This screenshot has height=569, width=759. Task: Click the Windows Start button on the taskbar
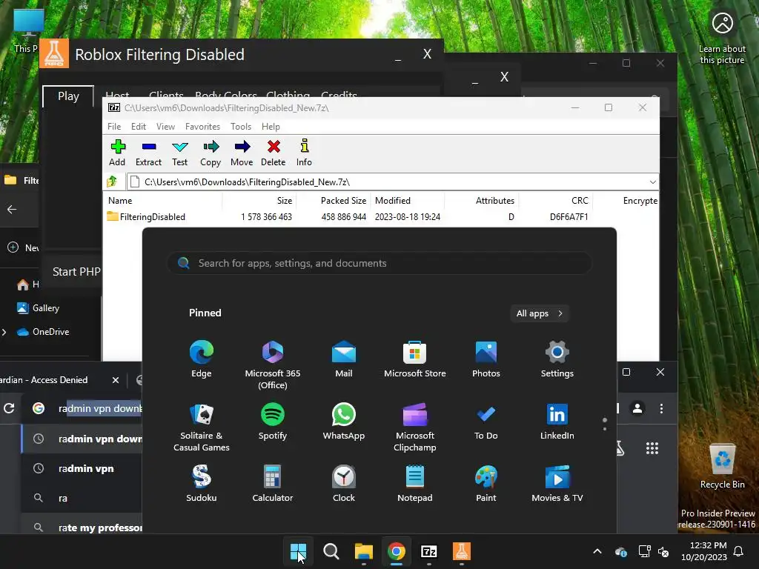tap(298, 551)
